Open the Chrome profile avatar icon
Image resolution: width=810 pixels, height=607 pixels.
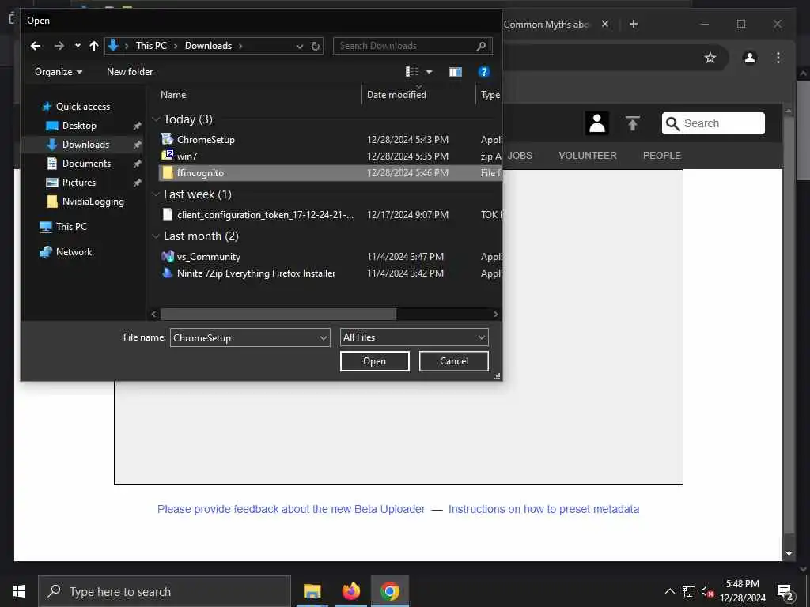click(750, 57)
